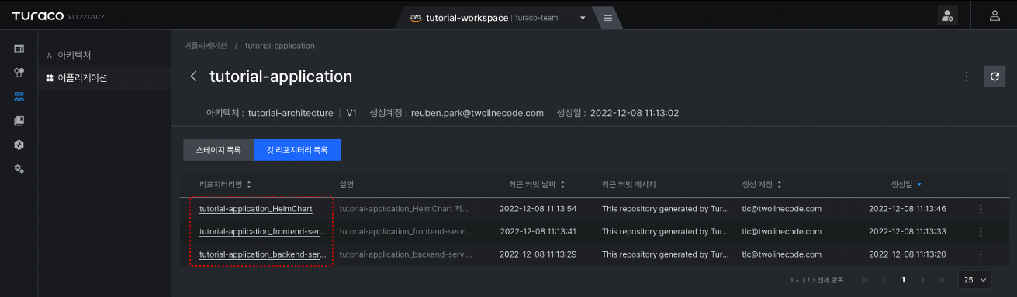Screen dimensions: 1017x297
Task: Click the 최근 커밋 메시지 column header
Action: click(629, 185)
